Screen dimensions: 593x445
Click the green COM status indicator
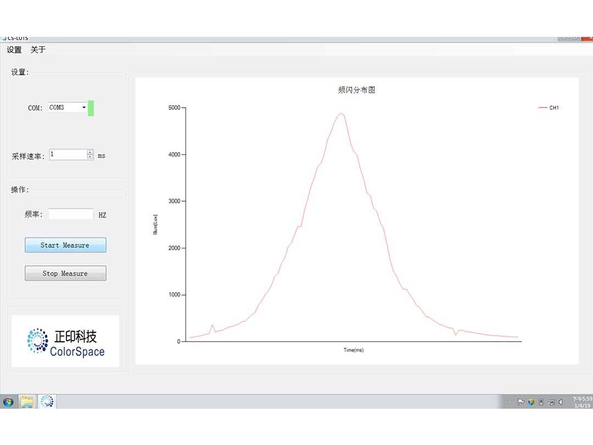91,108
